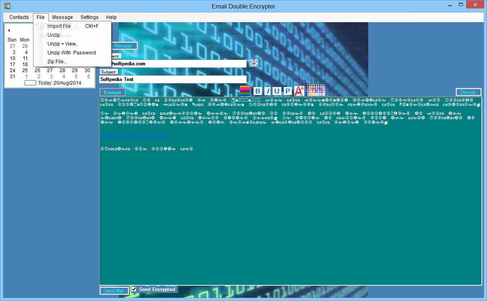Toggle underline with the U button
487x301 pixels.
click(277, 91)
